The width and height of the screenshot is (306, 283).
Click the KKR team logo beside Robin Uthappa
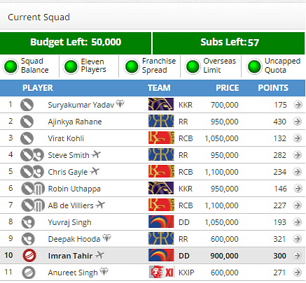click(x=161, y=188)
